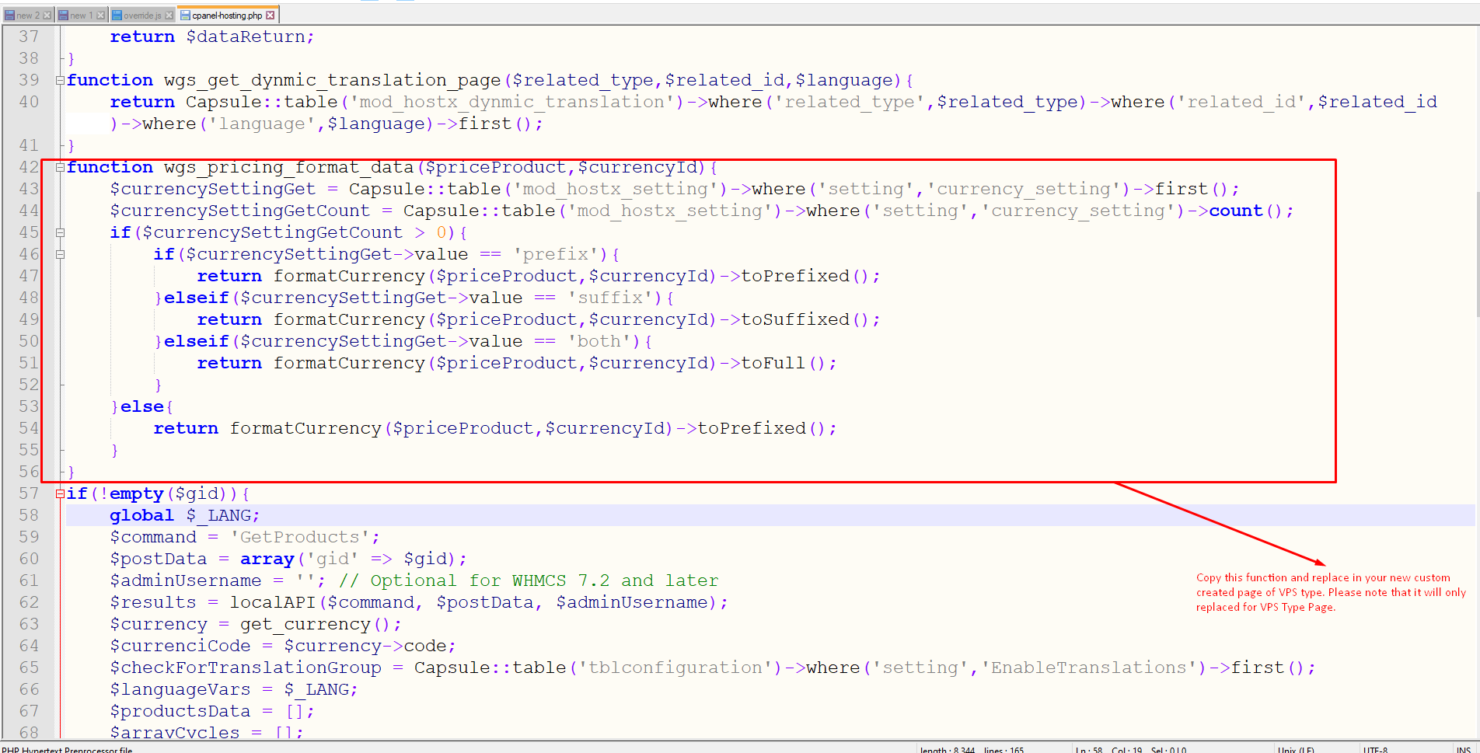
Task: Click the save icon on new 2 tab
Action: click(x=9, y=16)
